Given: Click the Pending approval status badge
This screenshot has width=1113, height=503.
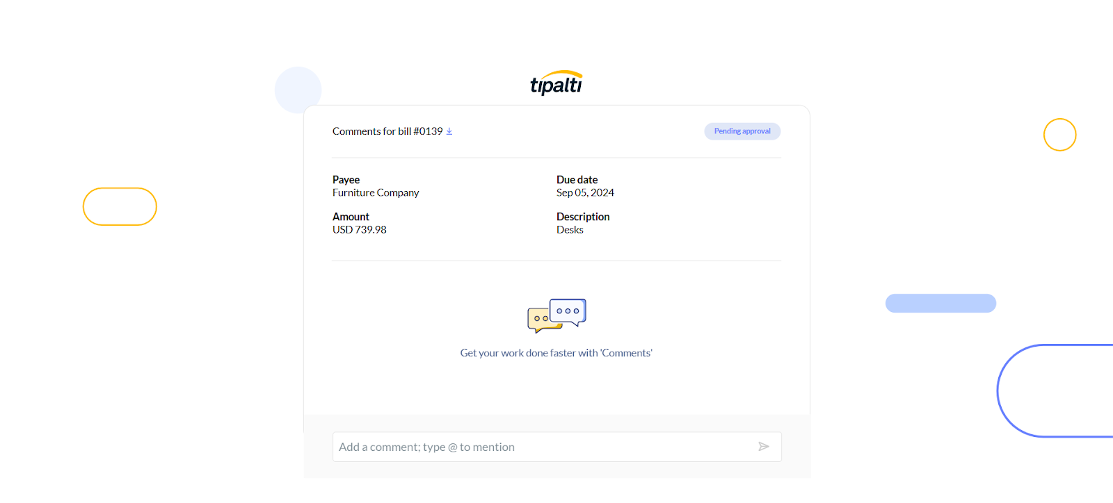Looking at the screenshot, I should (742, 131).
